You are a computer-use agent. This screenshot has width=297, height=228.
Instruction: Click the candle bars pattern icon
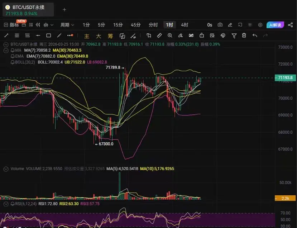[191, 35]
